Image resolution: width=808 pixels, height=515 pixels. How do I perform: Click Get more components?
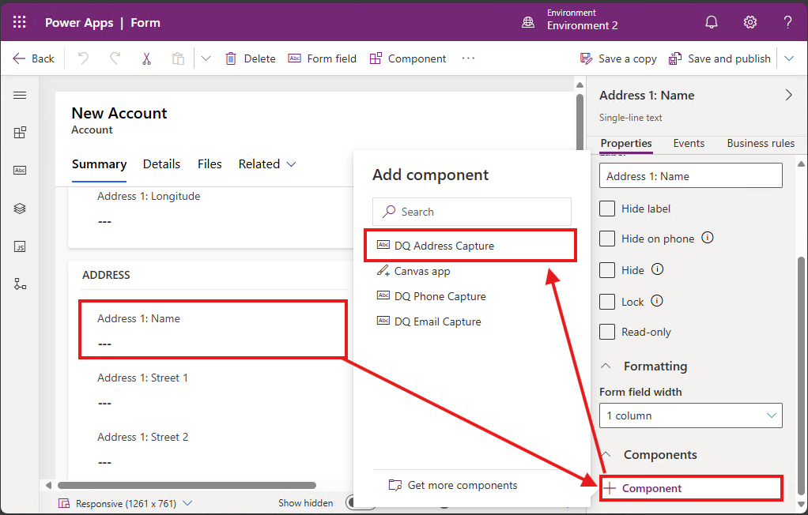click(453, 485)
